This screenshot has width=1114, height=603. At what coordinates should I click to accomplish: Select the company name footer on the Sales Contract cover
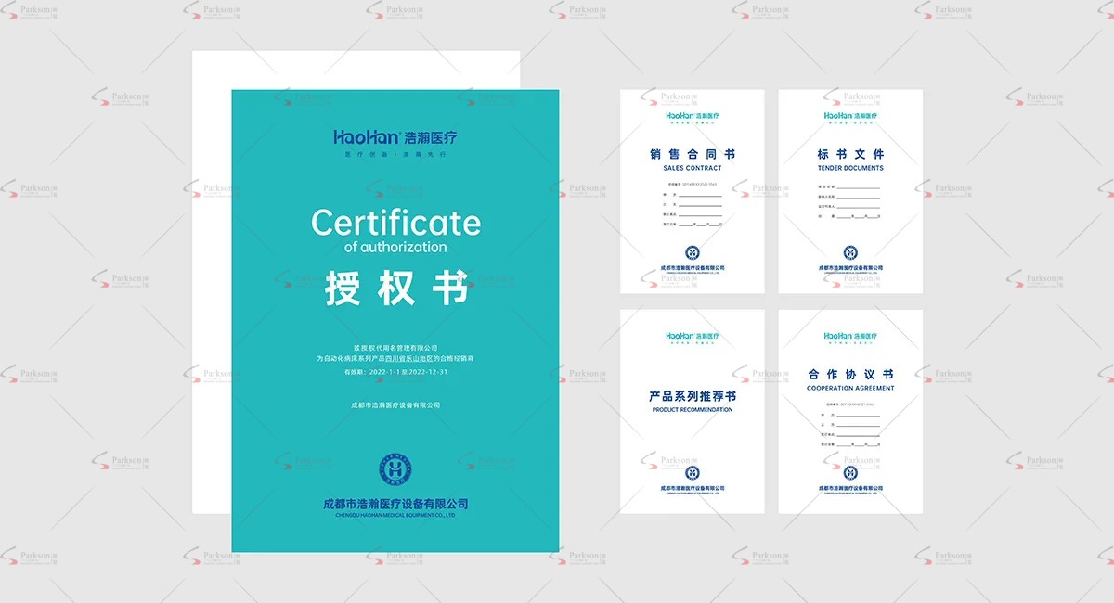693,269
